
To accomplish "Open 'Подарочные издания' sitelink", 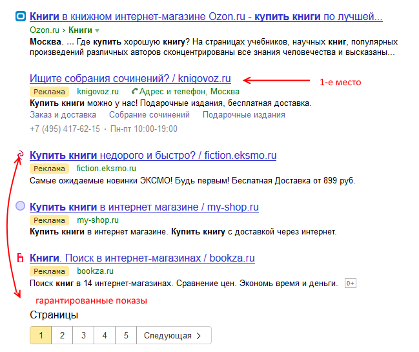I will click(243, 115).
